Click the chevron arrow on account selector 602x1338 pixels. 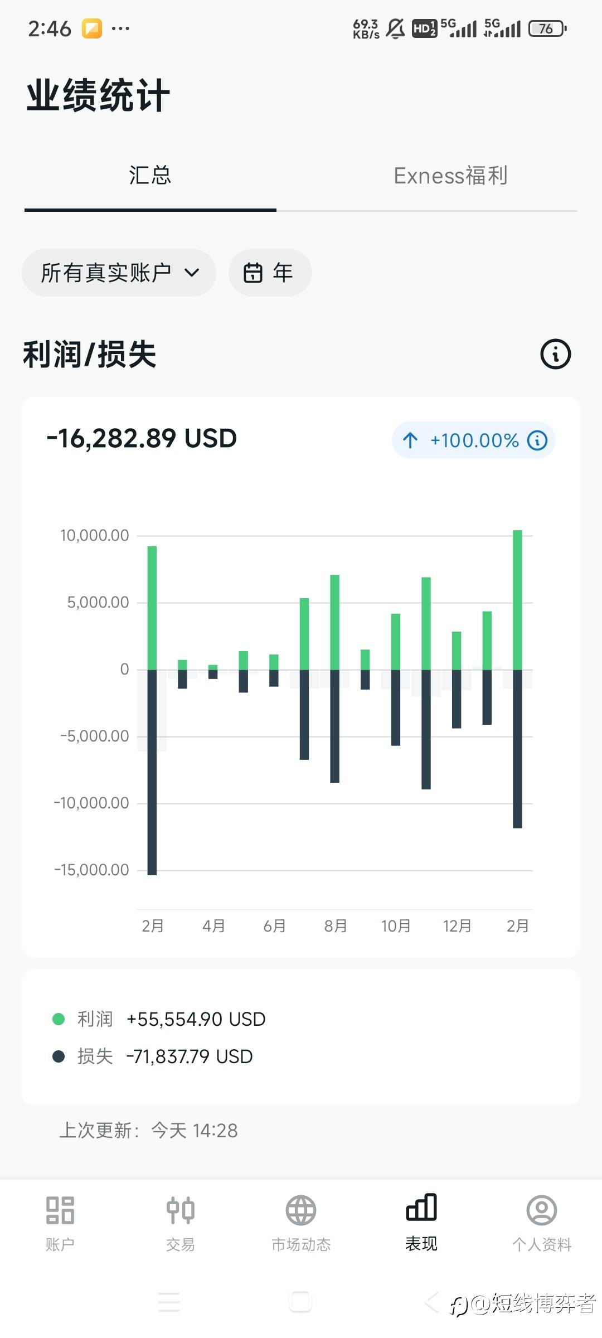[x=192, y=273]
